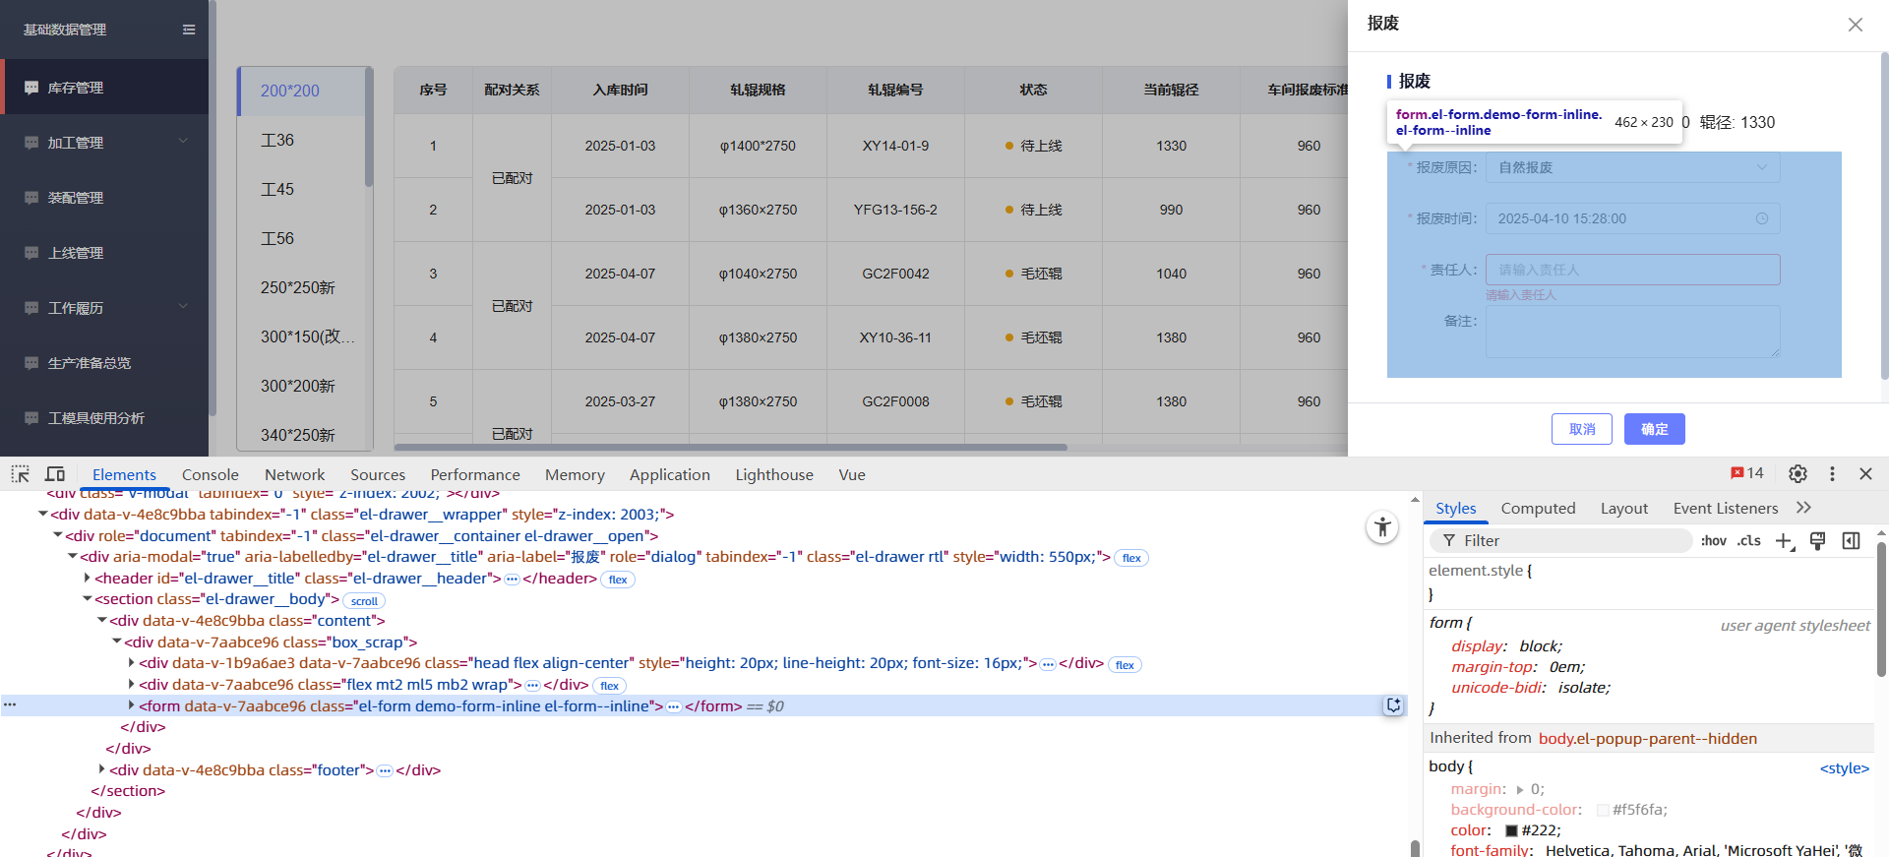Click the 确定 button
This screenshot has height=857, width=1889.
point(1655,429)
